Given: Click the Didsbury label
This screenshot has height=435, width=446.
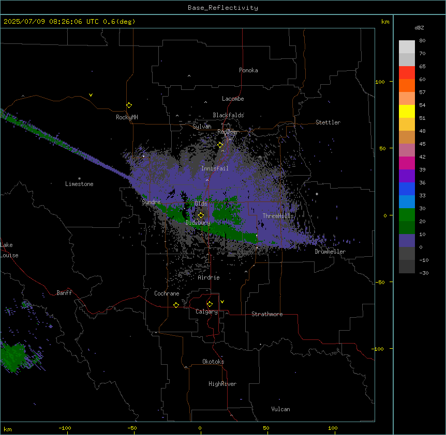Looking at the screenshot, I should pos(198,223).
